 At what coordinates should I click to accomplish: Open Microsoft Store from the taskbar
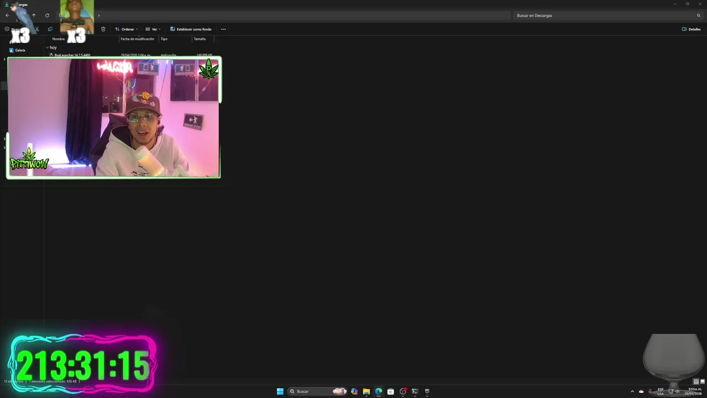[x=391, y=391]
